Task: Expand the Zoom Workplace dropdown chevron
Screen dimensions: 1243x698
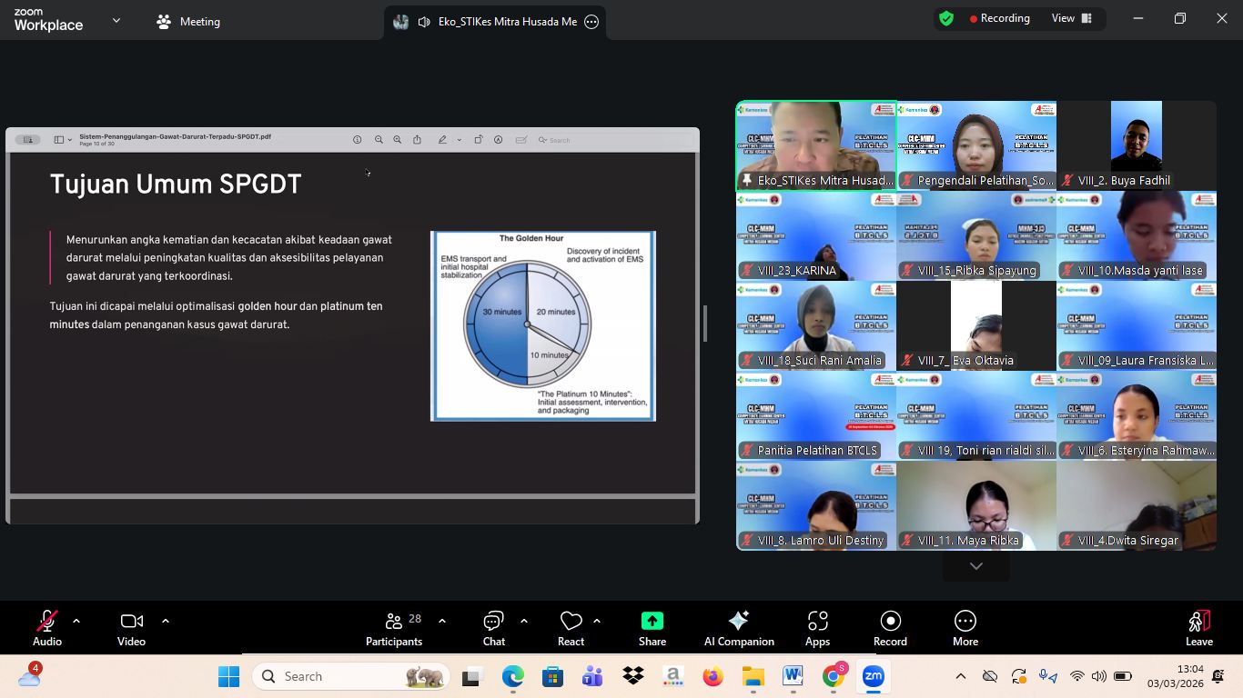Action: pyautogui.click(x=116, y=21)
